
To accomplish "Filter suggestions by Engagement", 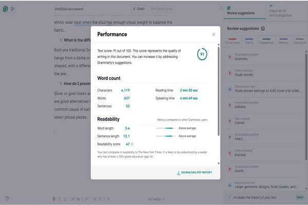I will [x=266, y=41].
